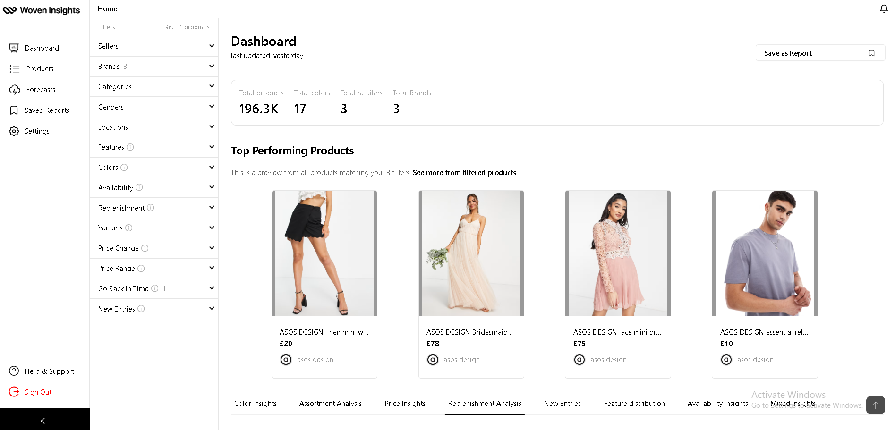
Task: Click the Sign Out icon
Action: tap(14, 392)
